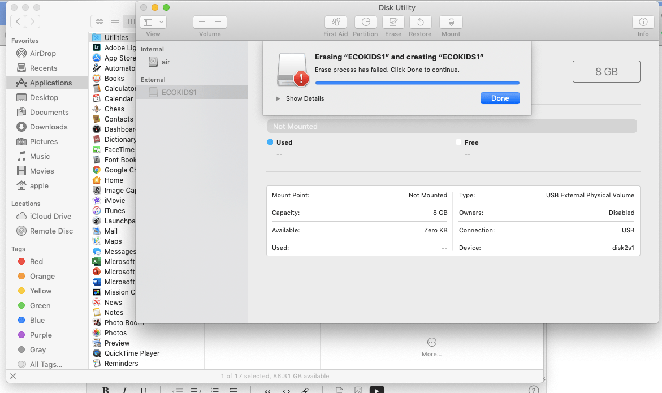Switch Finder to column view
This screenshot has width=662, height=393.
pyautogui.click(x=130, y=21)
